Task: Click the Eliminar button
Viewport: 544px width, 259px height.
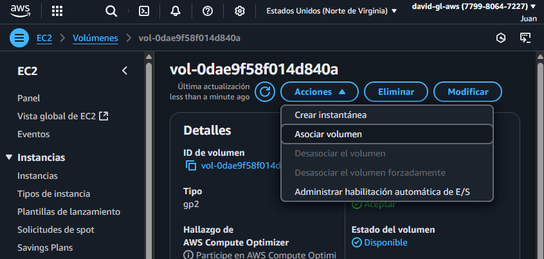Action: click(396, 92)
